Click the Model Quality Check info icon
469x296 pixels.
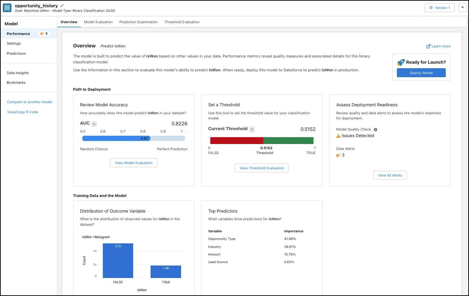tap(375, 129)
